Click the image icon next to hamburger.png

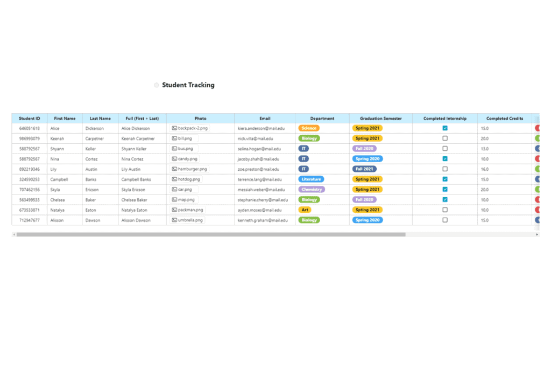(174, 169)
